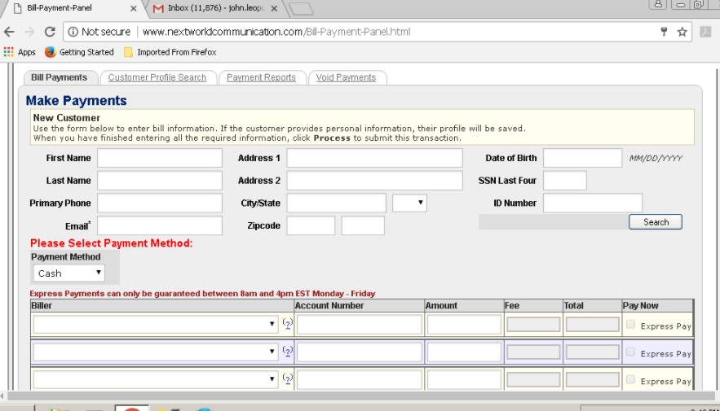
Task: Click third row Amount field
Action: [464, 379]
